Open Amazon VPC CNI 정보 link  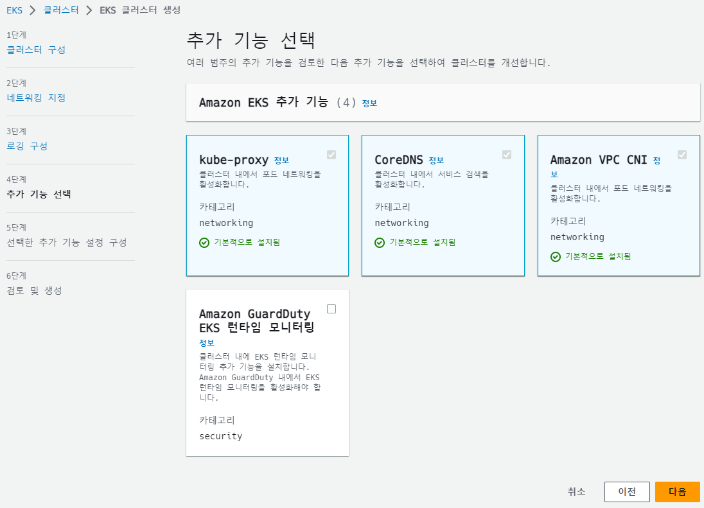(x=656, y=161)
